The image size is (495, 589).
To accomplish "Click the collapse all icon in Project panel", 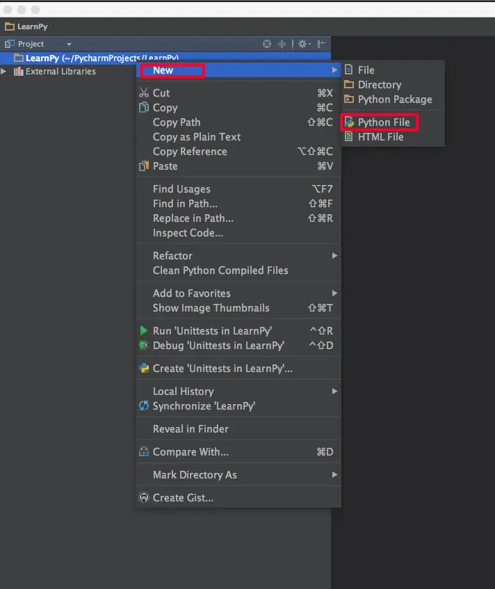I will tap(282, 44).
